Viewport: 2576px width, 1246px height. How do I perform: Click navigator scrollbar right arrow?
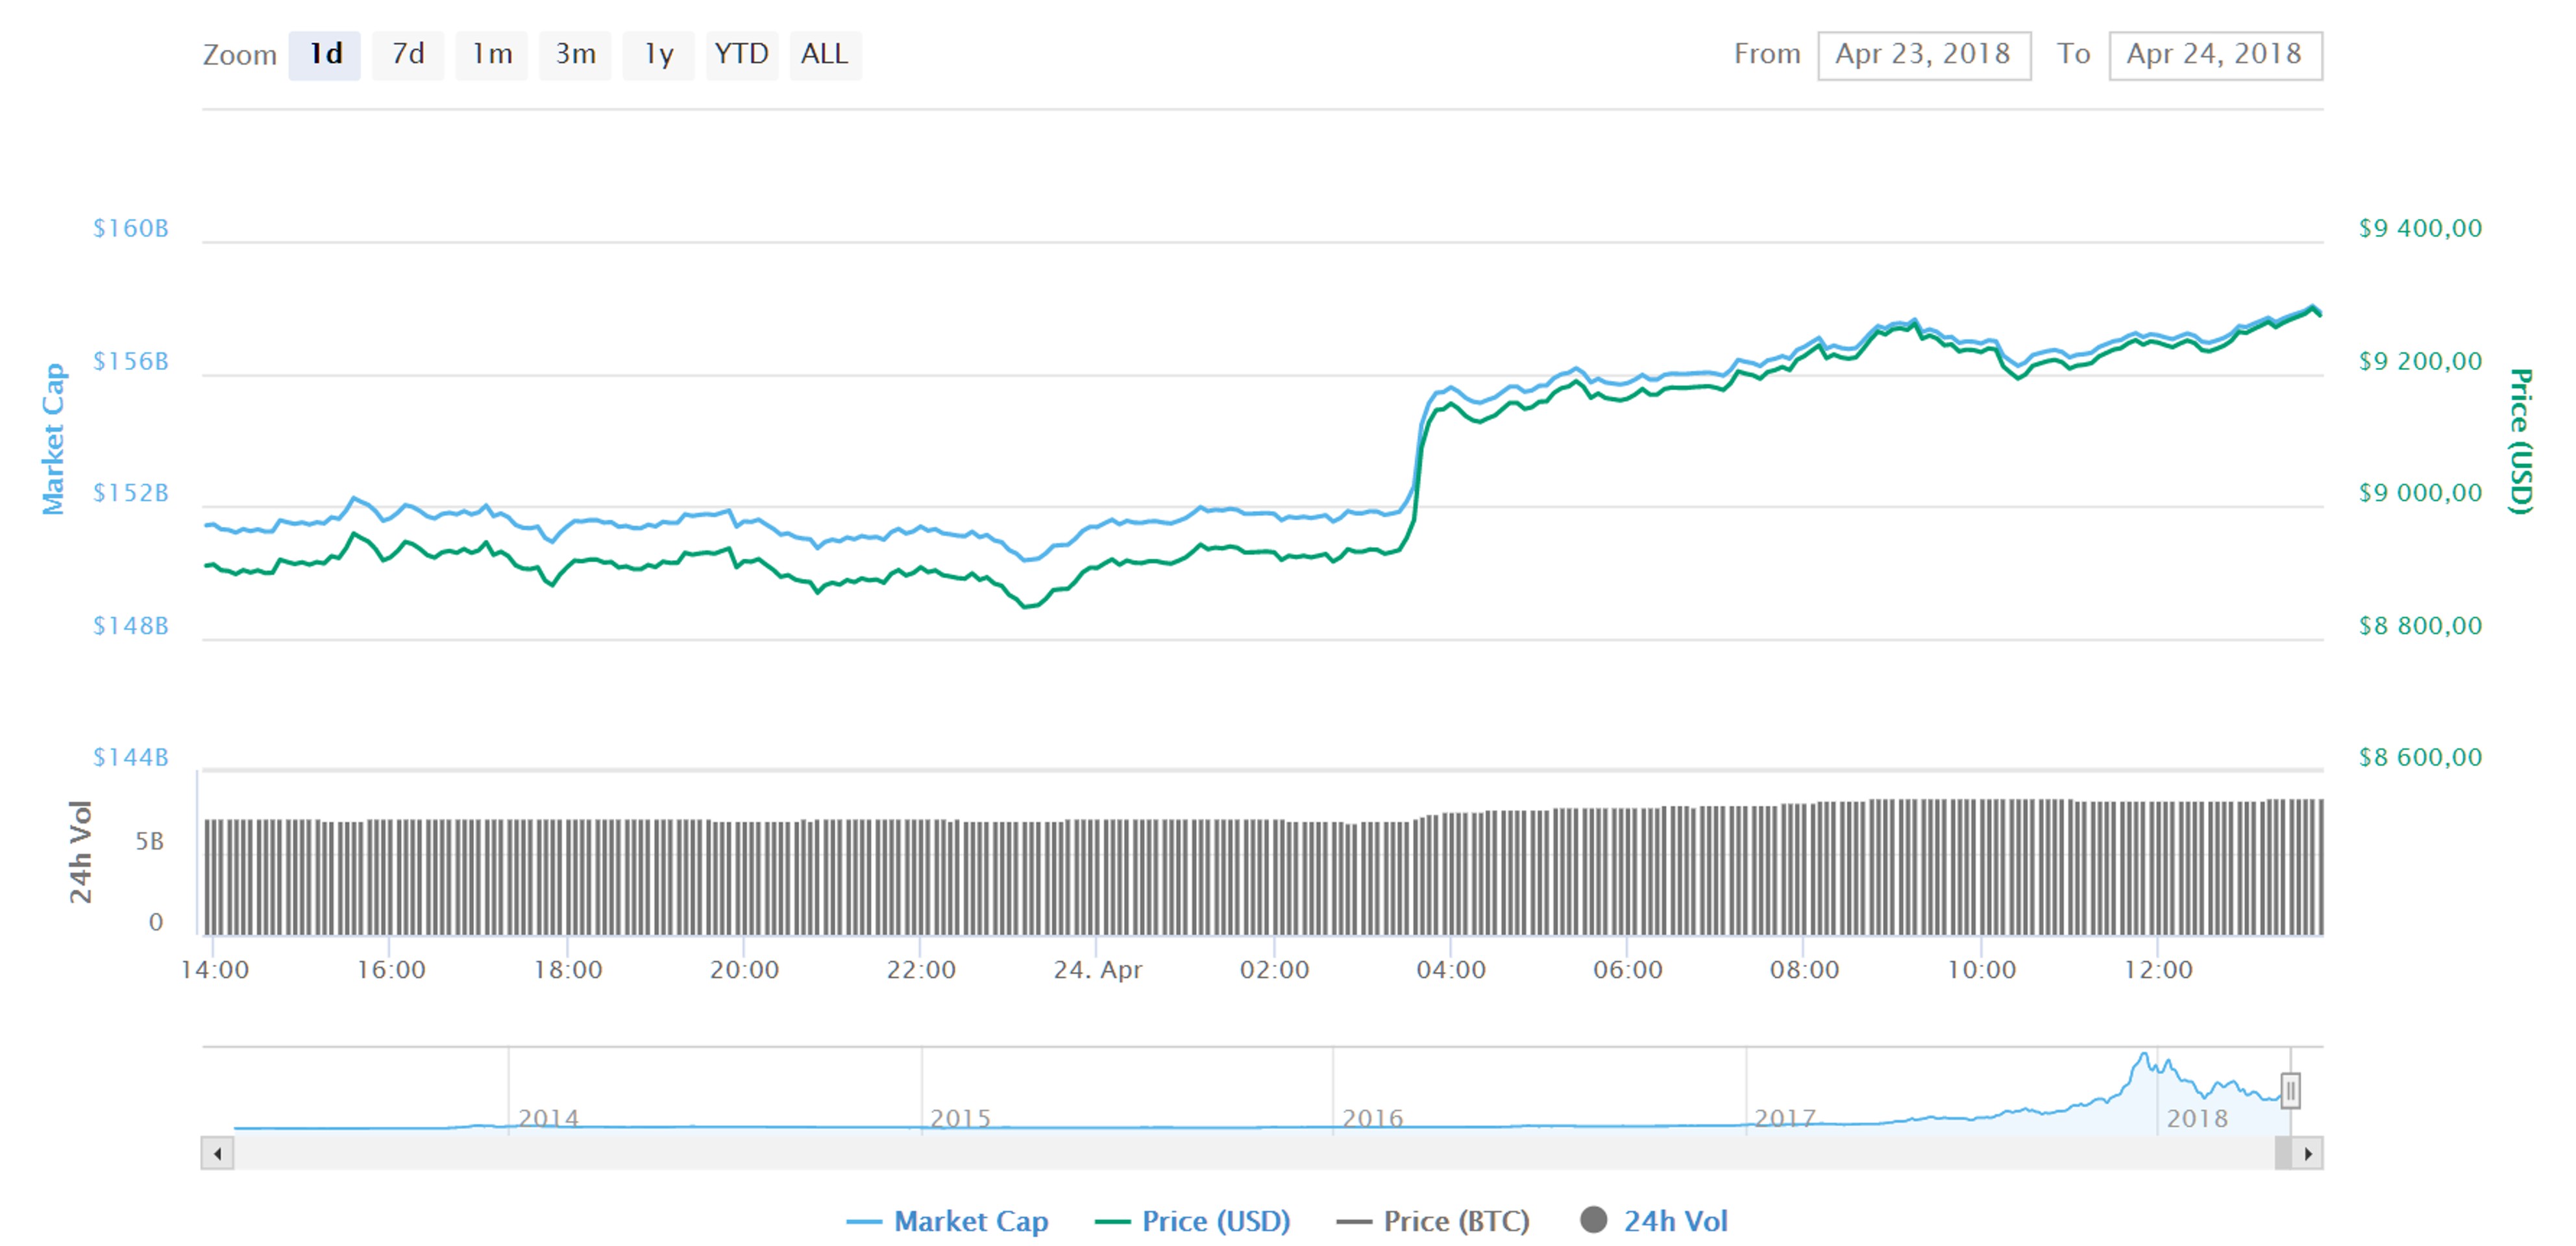coord(2307,1153)
